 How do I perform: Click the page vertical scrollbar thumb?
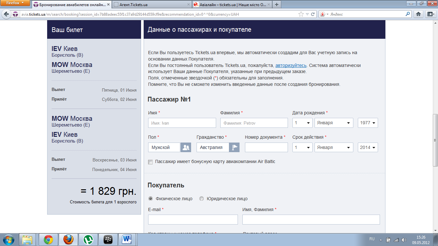click(435, 140)
